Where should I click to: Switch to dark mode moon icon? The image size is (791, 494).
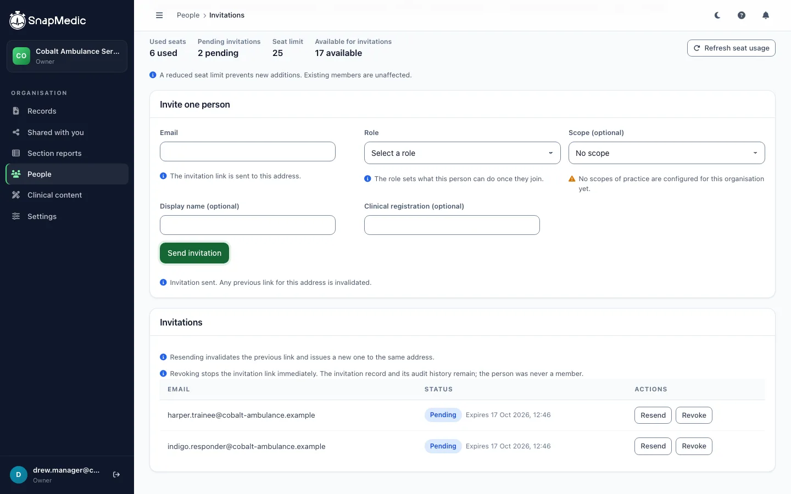717,15
